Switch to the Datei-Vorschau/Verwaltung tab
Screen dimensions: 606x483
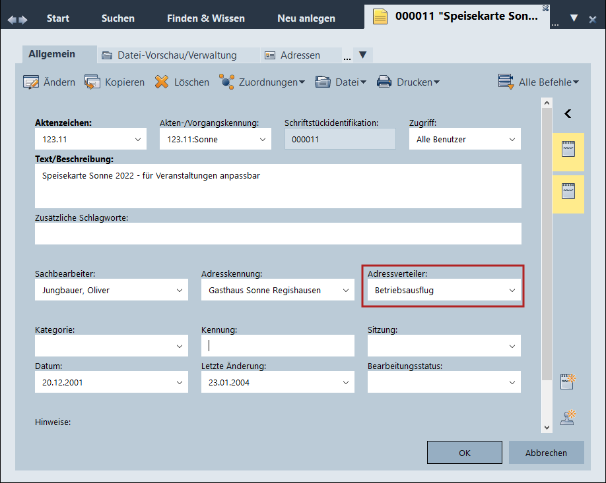click(x=170, y=55)
